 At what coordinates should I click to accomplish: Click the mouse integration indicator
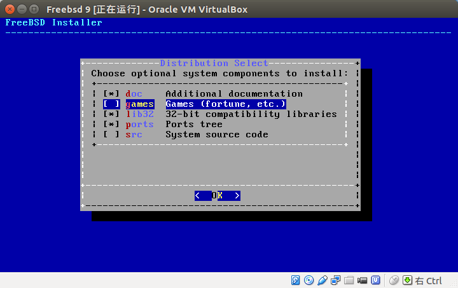394,280
